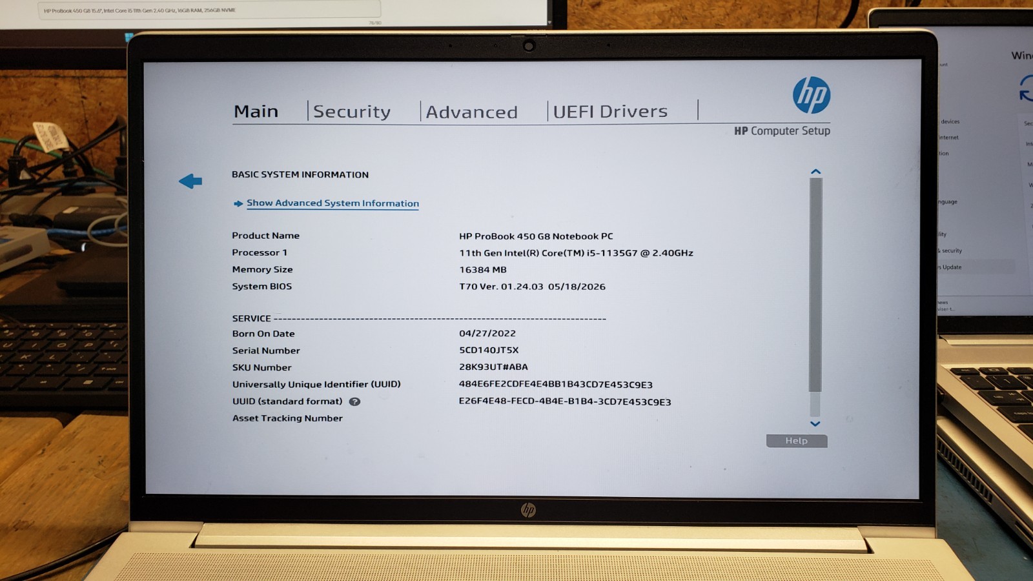
Task: Click the HP logo in BIOS header
Action: click(812, 96)
